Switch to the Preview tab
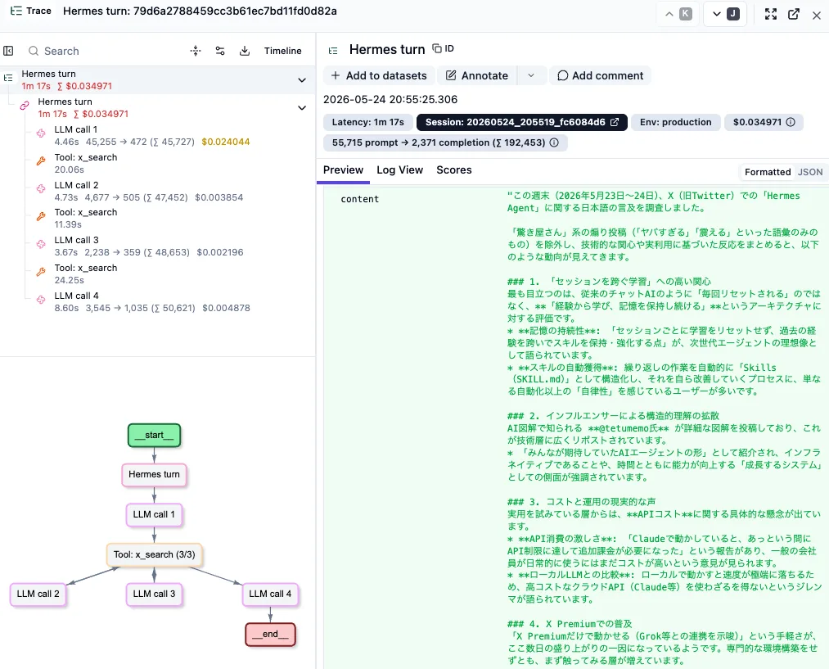This screenshot has height=669, width=829. (343, 170)
